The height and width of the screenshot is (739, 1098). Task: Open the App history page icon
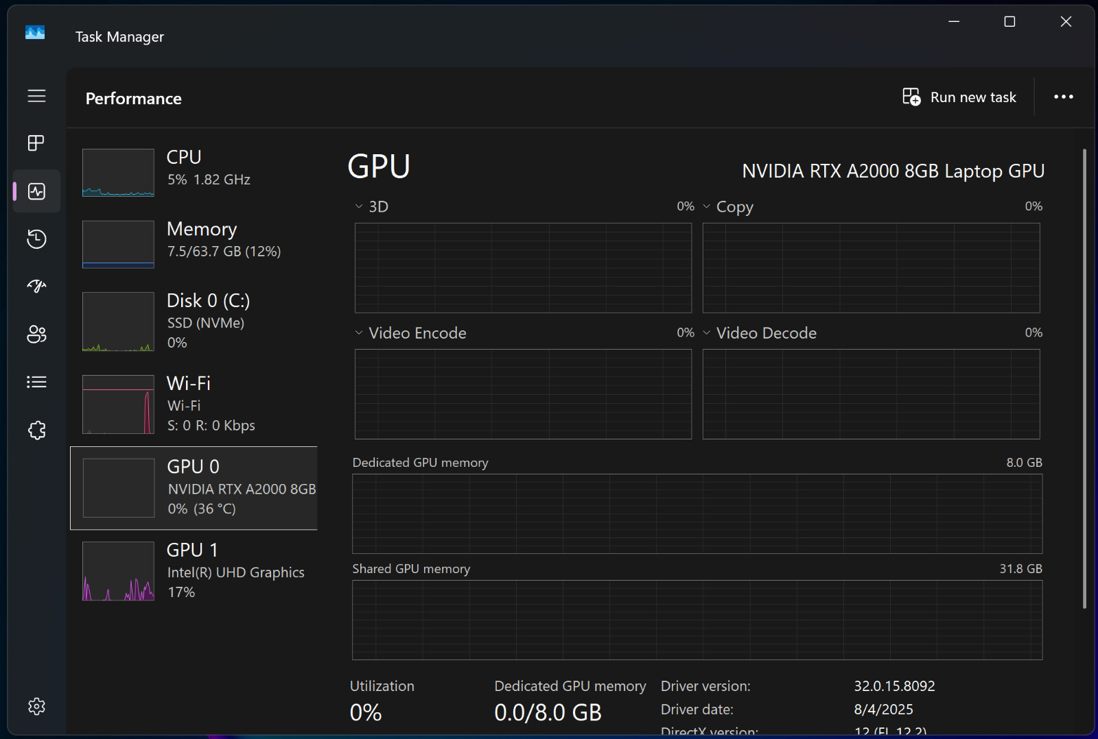(x=36, y=239)
